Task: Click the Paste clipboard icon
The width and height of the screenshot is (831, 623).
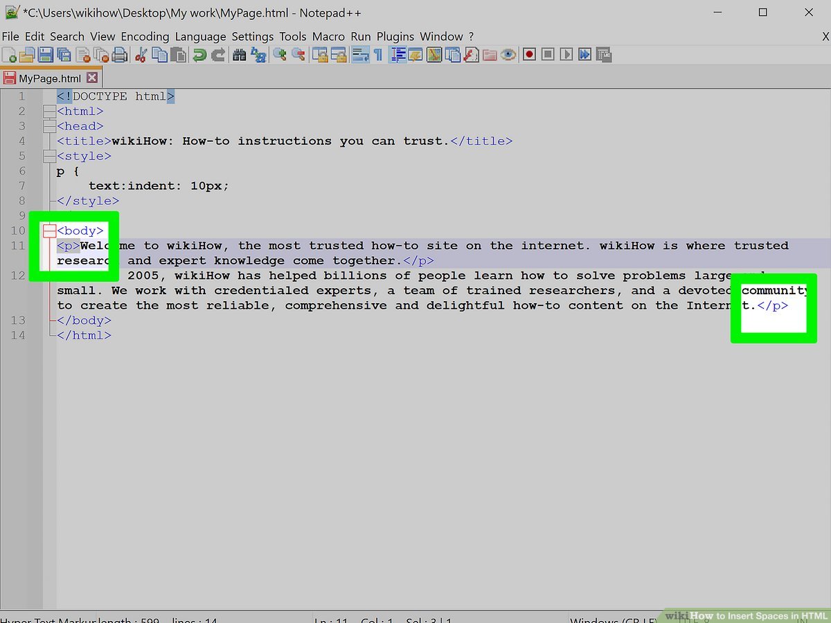Action: click(x=179, y=55)
